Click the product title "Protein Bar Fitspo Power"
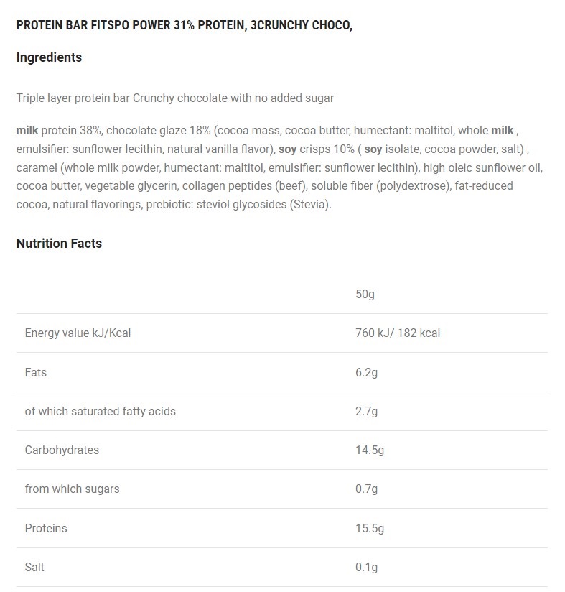 click(x=184, y=25)
